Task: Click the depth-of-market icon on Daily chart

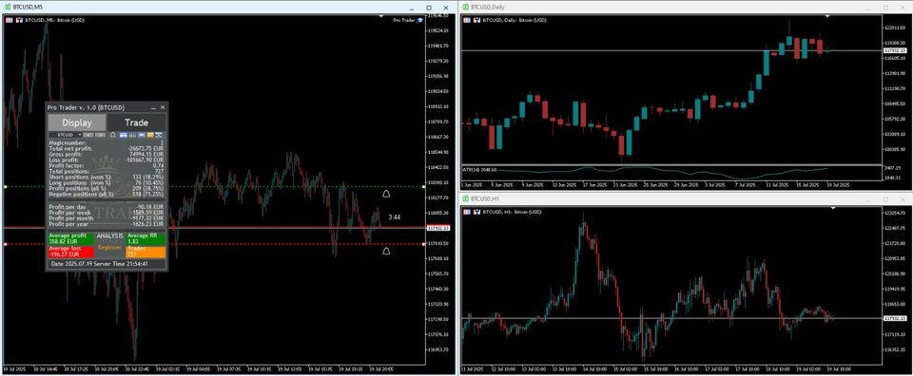Action: [466, 20]
